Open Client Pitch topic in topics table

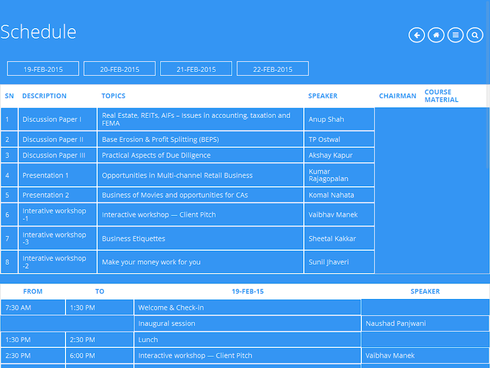tap(200, 214)
